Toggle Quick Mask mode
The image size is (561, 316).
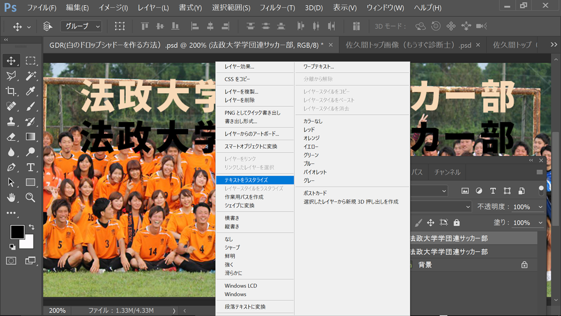[11, 261]
